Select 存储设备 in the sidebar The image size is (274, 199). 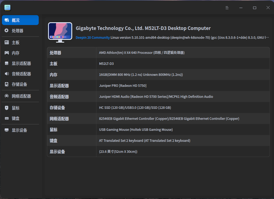click(20, 84)
